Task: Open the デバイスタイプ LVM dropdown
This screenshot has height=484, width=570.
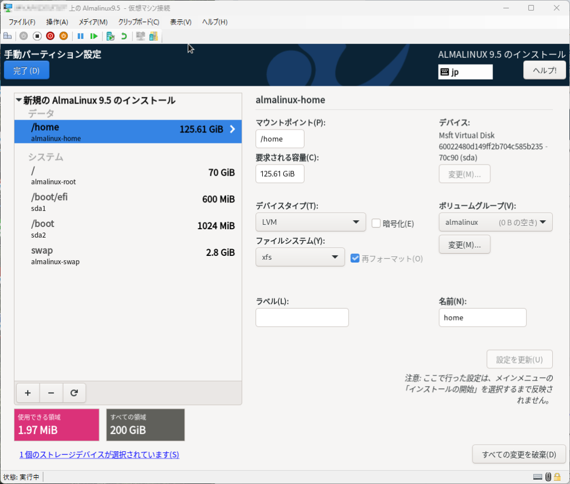Action: click(311, 223)
